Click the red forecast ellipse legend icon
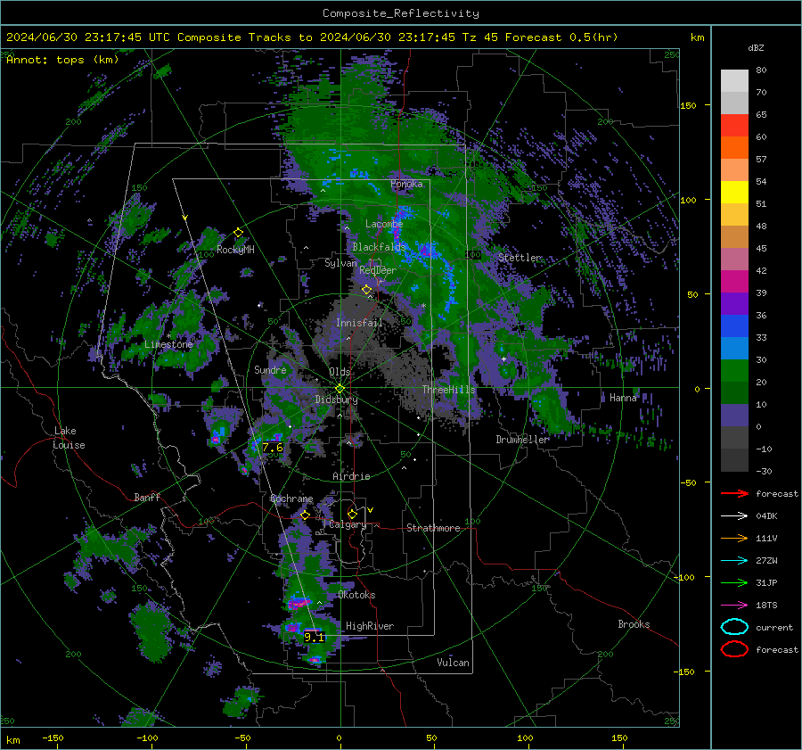This screenshot has height=750, width=802. pyautogui.click(x=734, y=649)
